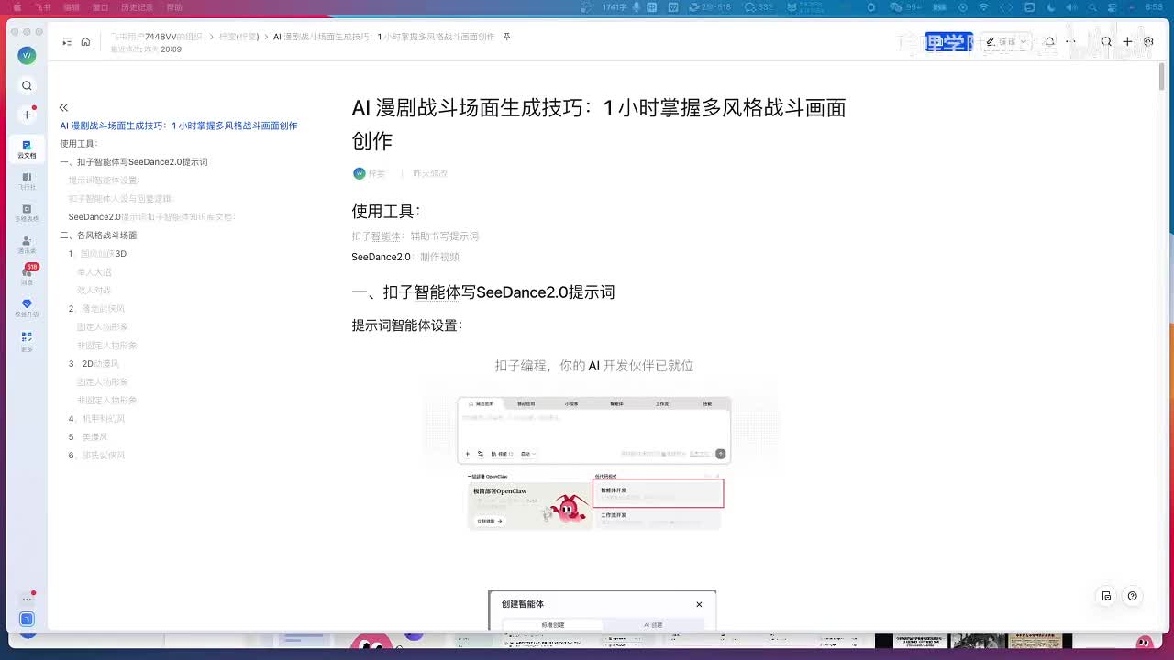
Task: Toggle the document tree panel icon
Action: [67, 41]
